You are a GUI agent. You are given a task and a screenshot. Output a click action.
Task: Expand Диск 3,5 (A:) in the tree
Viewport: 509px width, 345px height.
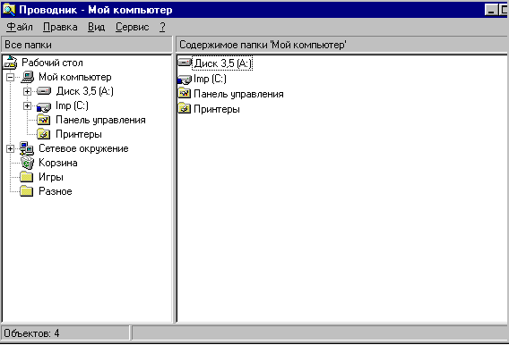coord(27,91)
